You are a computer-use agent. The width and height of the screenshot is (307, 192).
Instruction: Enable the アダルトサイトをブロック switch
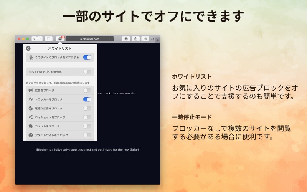click(87, 135)
